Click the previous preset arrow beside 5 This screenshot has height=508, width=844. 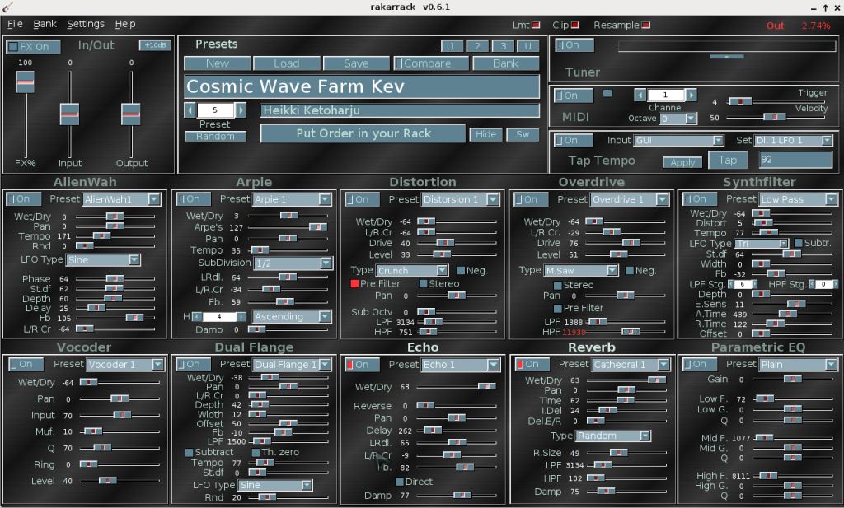coord(190,110)
